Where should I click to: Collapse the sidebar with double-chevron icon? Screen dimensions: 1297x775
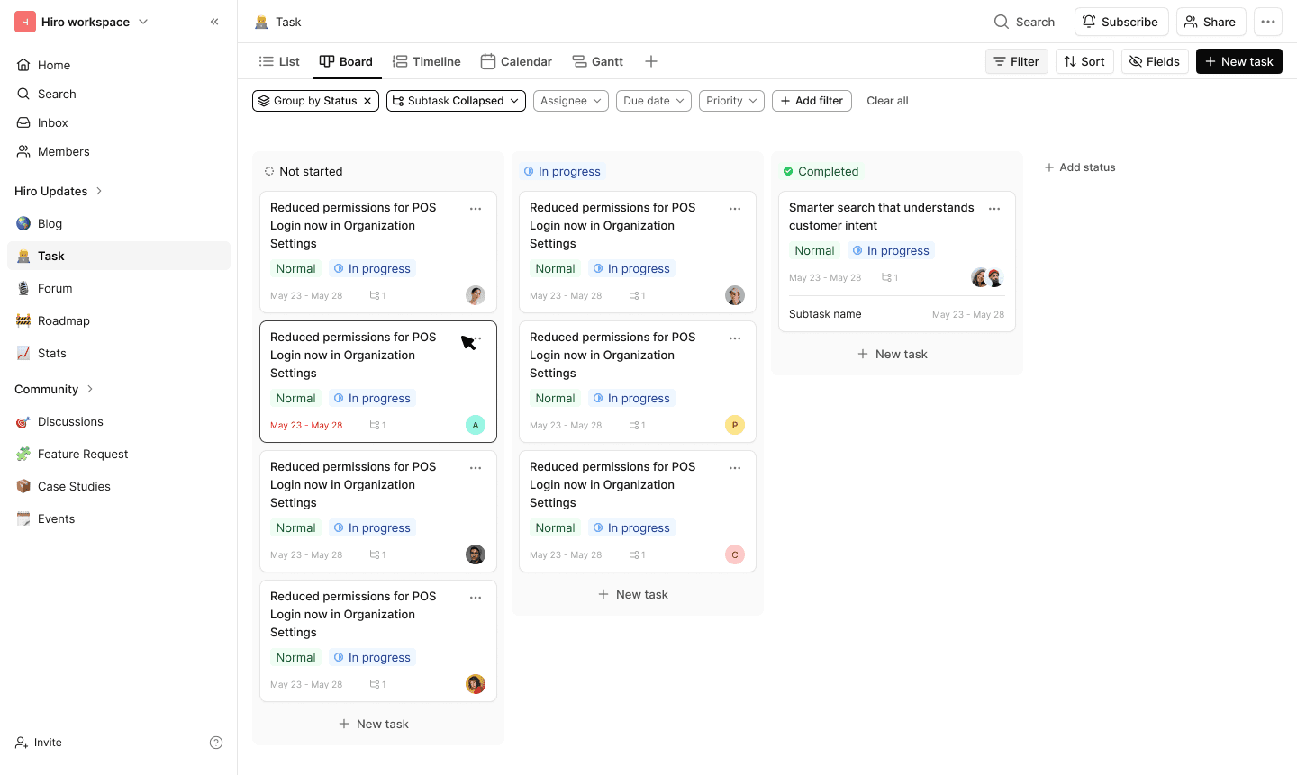(214, 22)
